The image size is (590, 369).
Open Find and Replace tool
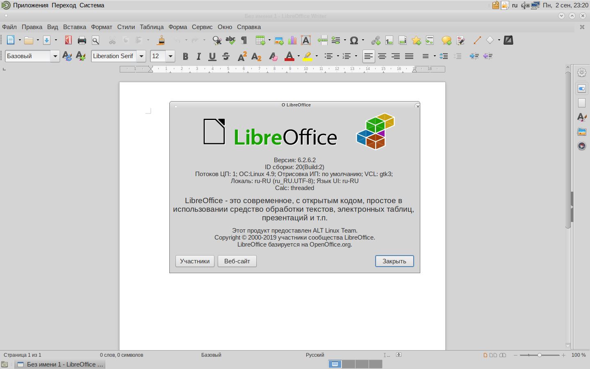217,40
